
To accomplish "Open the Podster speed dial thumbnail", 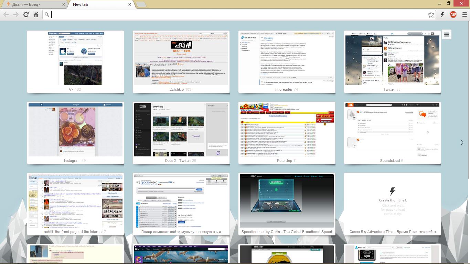I will pyautogui.click(x=392, y=254).
